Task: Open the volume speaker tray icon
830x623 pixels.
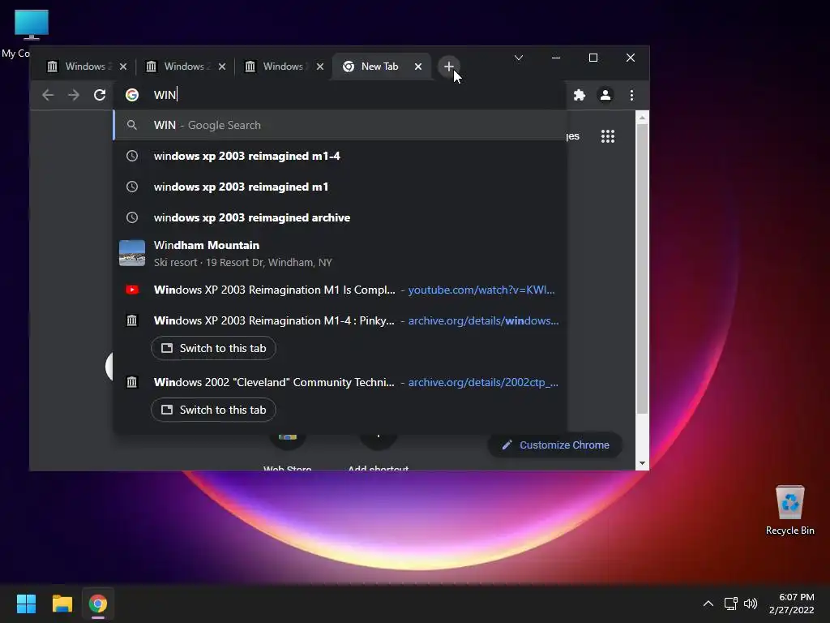Action: [x=751, y=604]
